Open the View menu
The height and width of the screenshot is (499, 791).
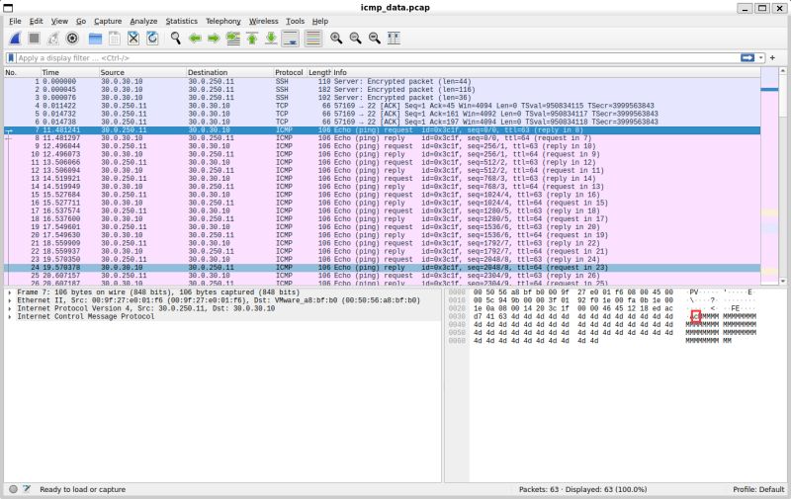tap(59, 21)
